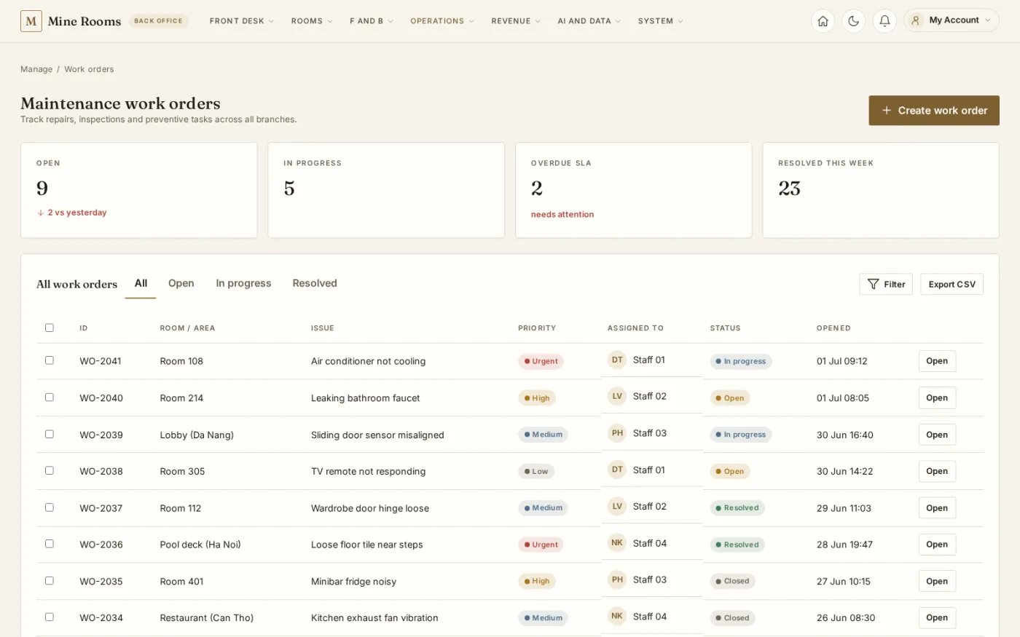Go to the home icon button
The width and height of the screenshot is (1020, 637).
tap(823, 21)
